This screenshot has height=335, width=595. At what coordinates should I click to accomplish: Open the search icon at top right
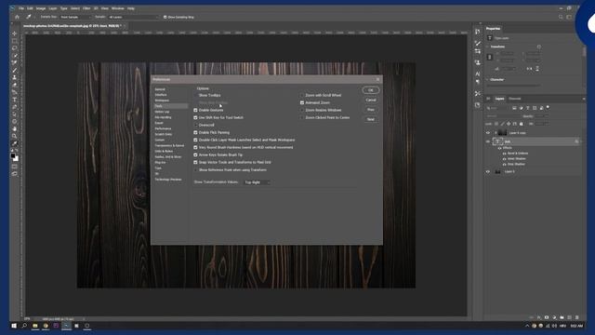coord(561,17)
